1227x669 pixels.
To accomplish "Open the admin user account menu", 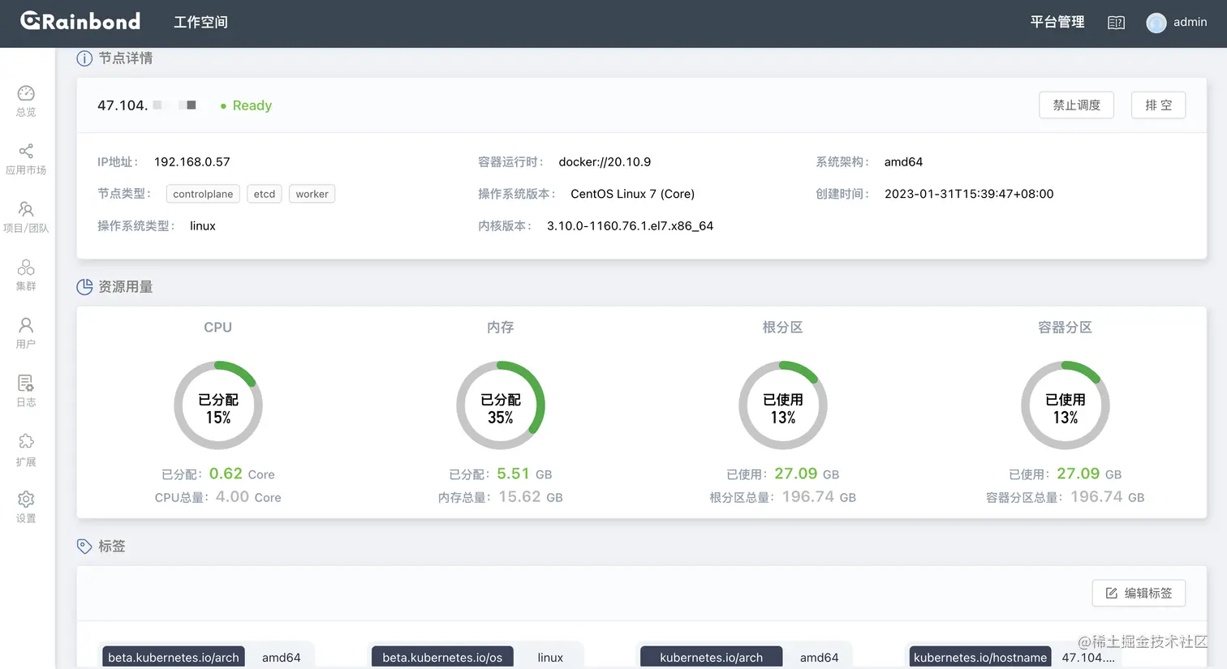I will click(1177, 22).
